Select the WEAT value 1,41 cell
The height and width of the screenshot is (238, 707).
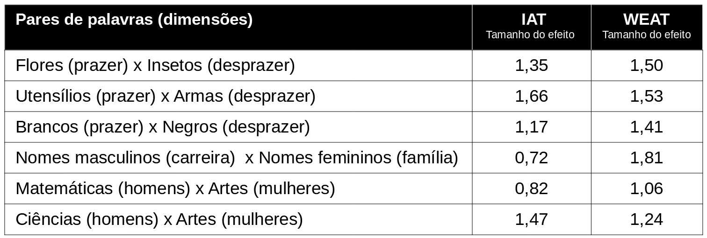[646, 127]
